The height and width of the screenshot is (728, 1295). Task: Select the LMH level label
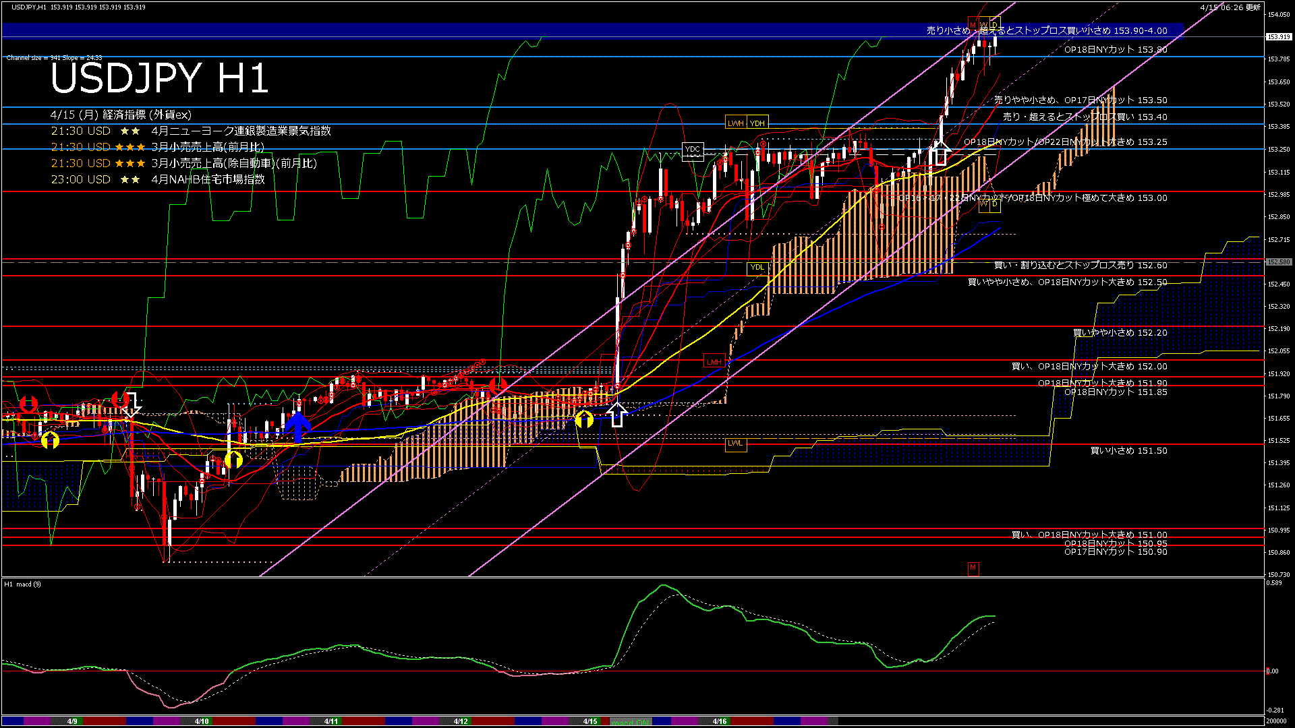pos(714,361)
